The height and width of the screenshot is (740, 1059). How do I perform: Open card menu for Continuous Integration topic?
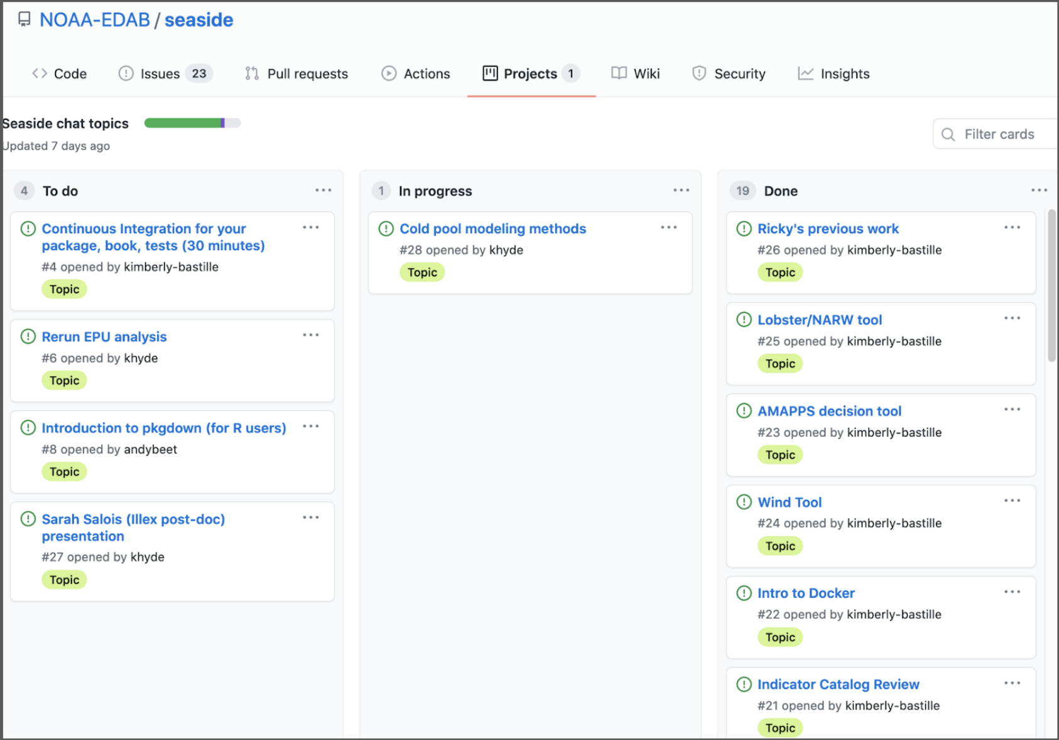(311, 227)
